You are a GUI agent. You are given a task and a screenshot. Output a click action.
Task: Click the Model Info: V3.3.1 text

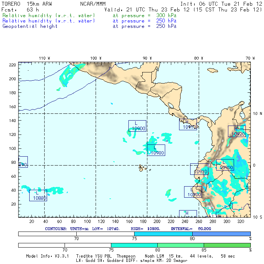coord(47,256)
